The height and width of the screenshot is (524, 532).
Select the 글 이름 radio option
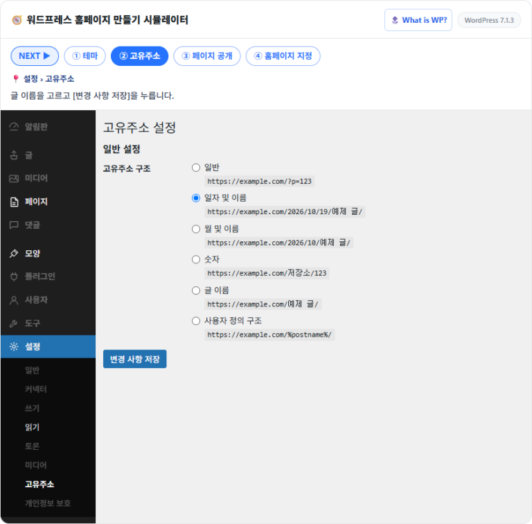(x=196, y=290)
